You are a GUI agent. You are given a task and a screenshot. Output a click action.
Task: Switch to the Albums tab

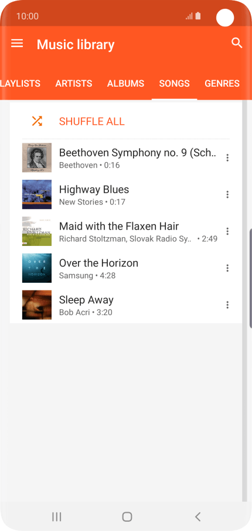coord(126,83)
